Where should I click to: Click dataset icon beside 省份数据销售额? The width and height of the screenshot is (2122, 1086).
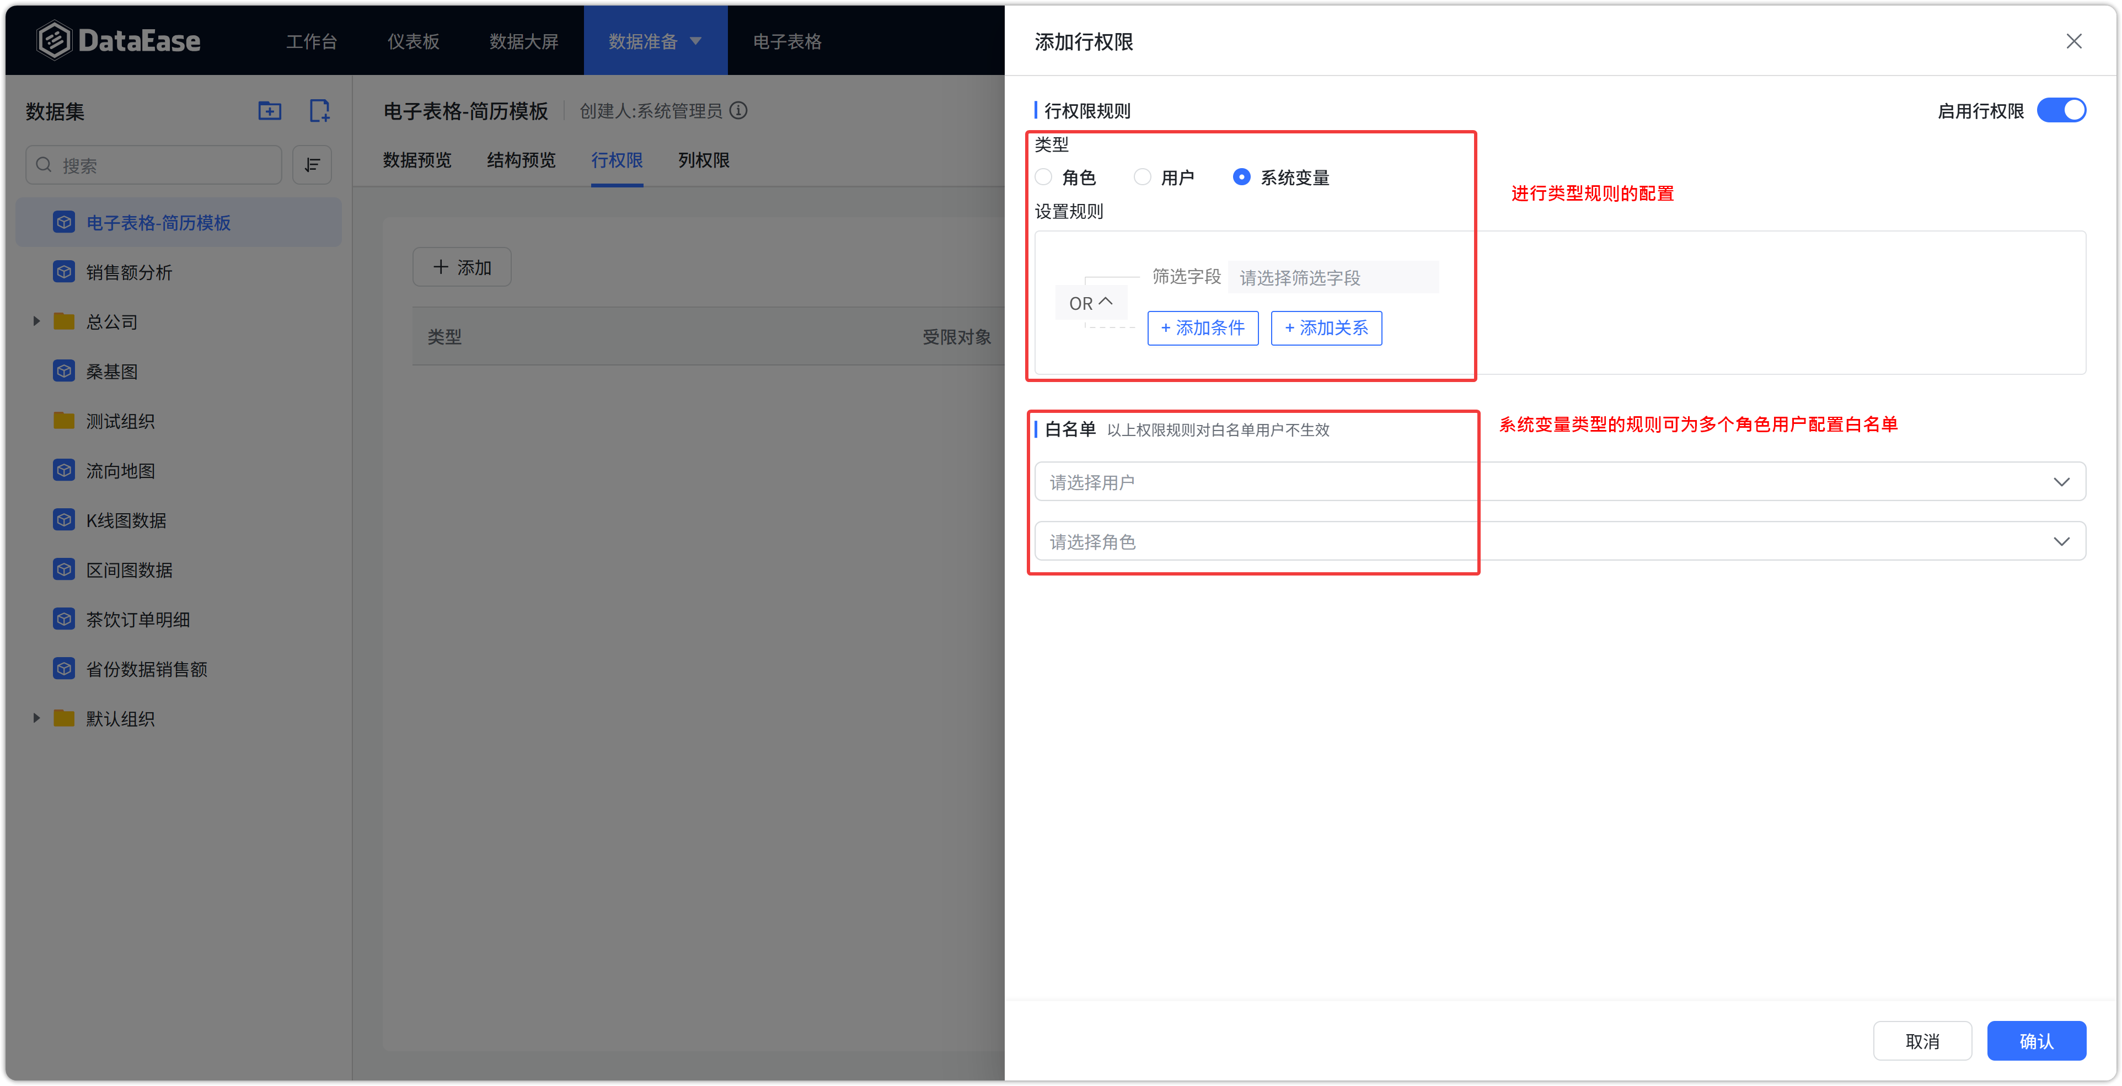click(65, 669)
